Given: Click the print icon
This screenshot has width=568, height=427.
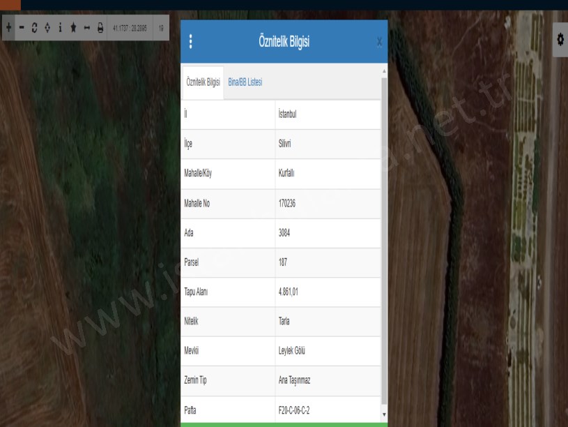Looking at the screenshot, I should click(100, 28).
